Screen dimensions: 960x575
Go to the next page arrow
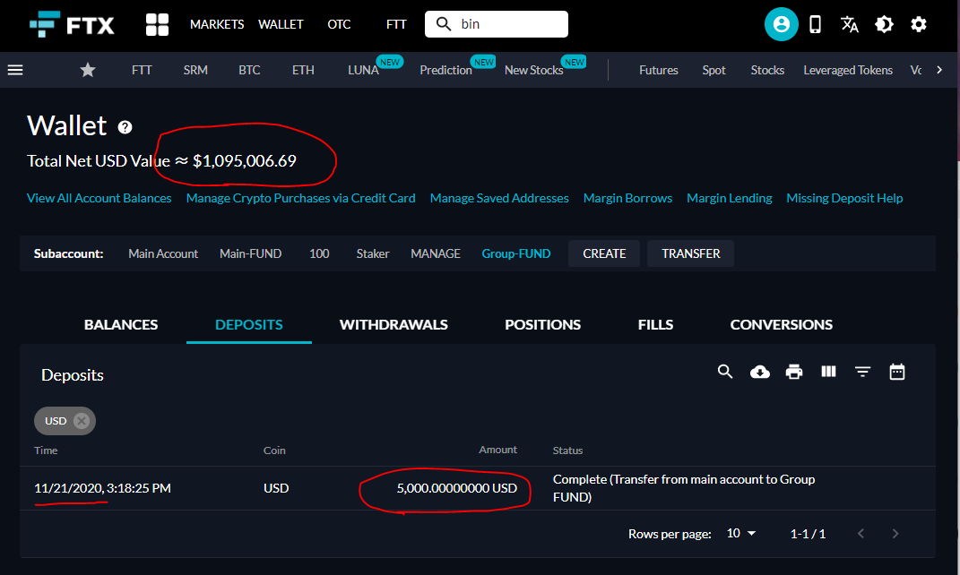(895, 534)
